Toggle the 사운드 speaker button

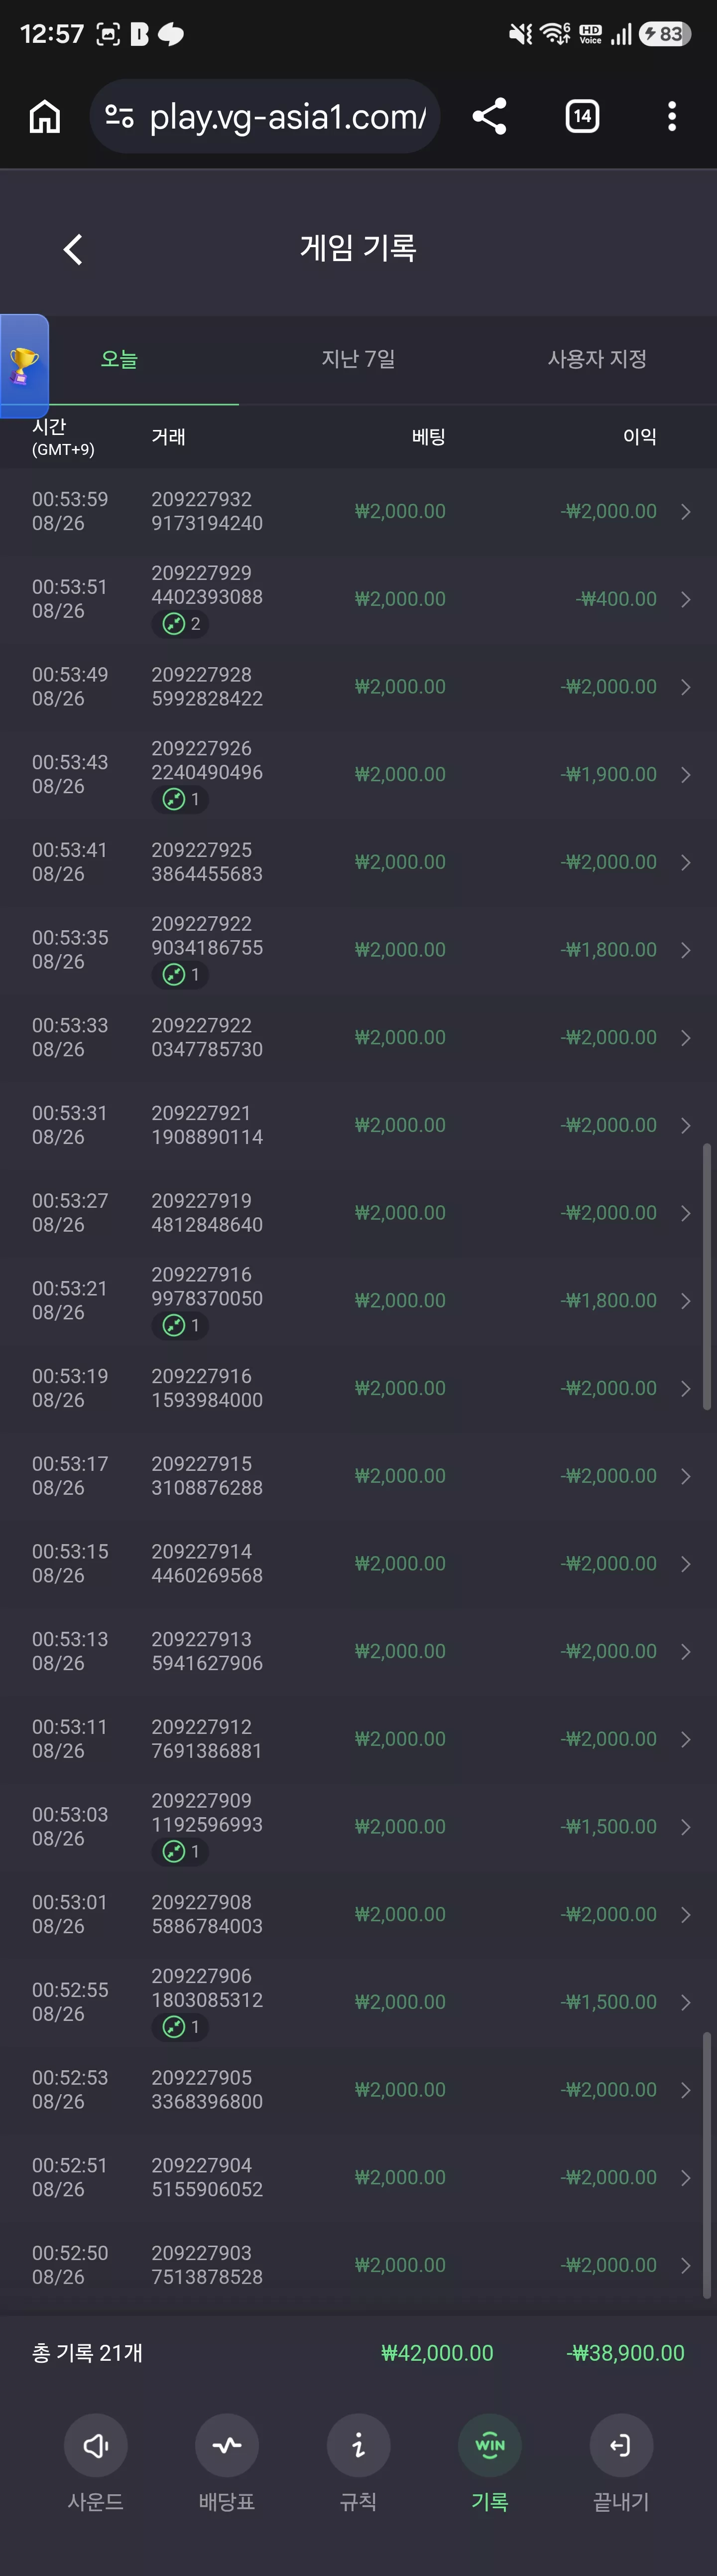[95, 2445]
